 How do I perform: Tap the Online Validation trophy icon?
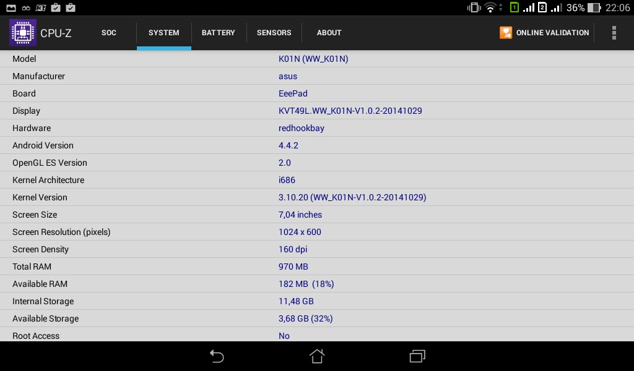point(505,33)
